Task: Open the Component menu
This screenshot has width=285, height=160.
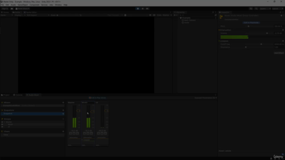Action: (34, 5)
